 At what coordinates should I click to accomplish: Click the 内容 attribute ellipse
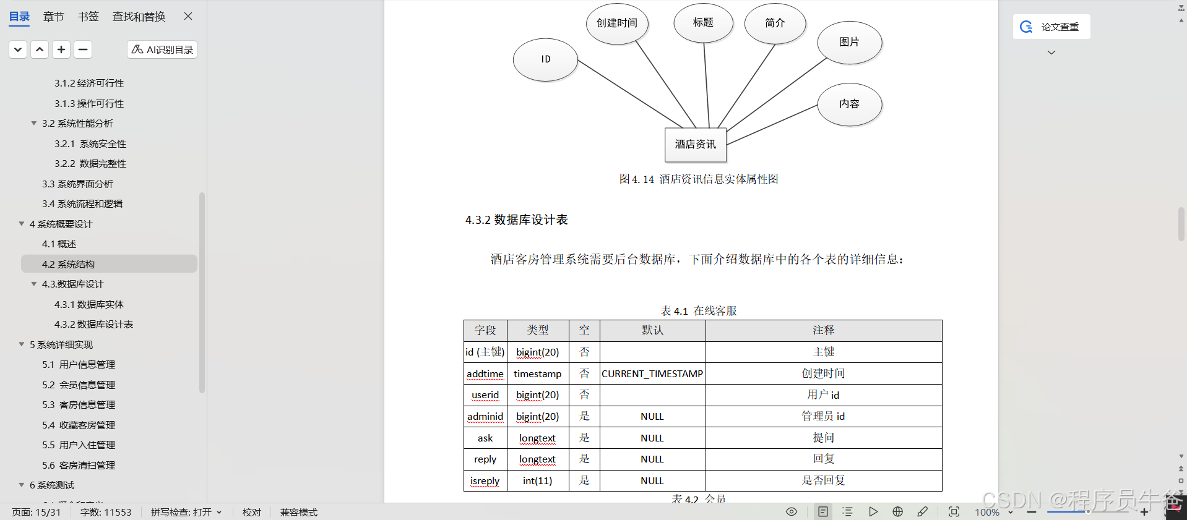tap(849, 104)
